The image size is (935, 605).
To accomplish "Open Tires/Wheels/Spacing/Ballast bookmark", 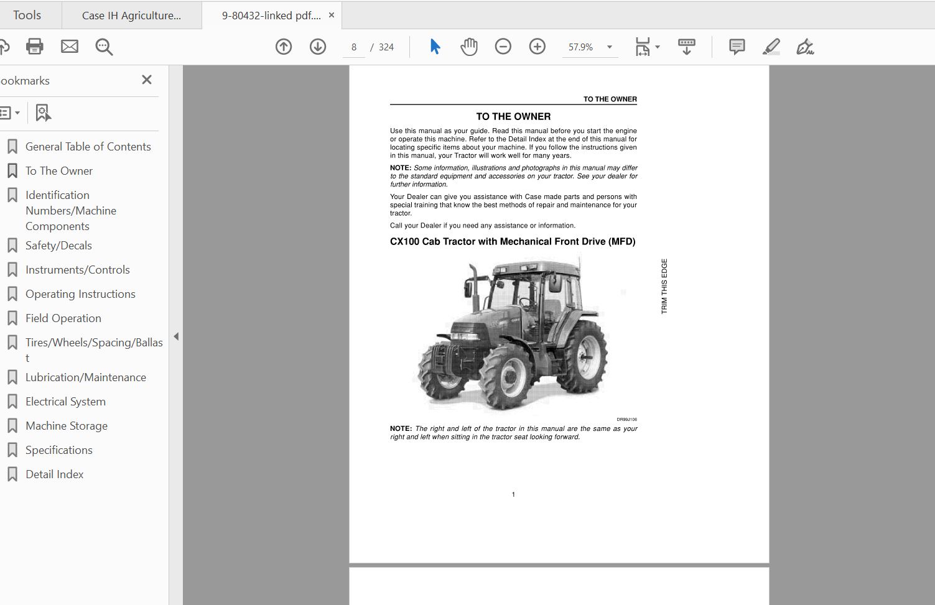I will point(93,350).
